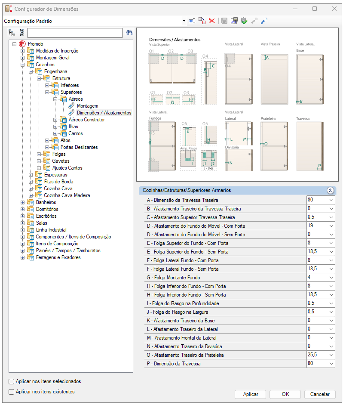Select Linha Industrial tree item
This screenshot has height=405, width=346.
point(51,230)
